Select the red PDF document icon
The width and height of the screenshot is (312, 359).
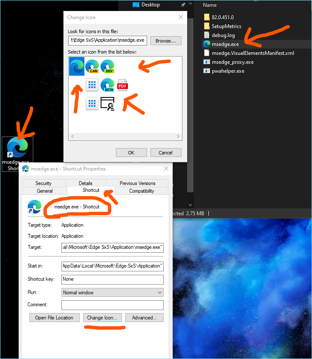click(122, 85)
